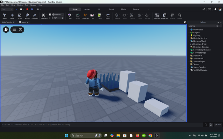Switch to the Plugins ribbon tab

click(136, 9)
